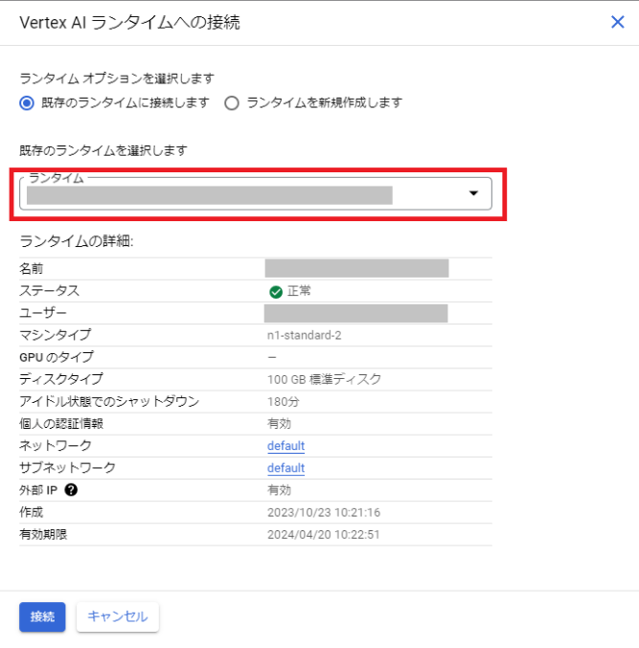
Task: Click the ステータス label
Action: pos(49,291)
